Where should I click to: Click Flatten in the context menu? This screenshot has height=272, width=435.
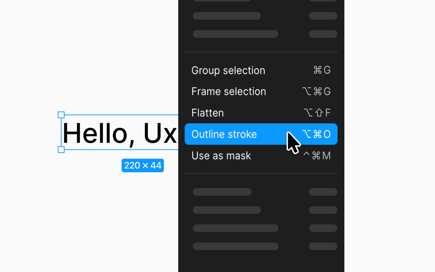click(x=261, y=113)
